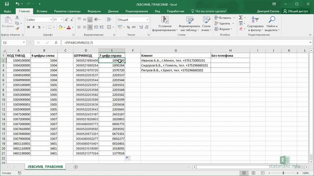Switch to the Рецензирование tab

(136, 11)
